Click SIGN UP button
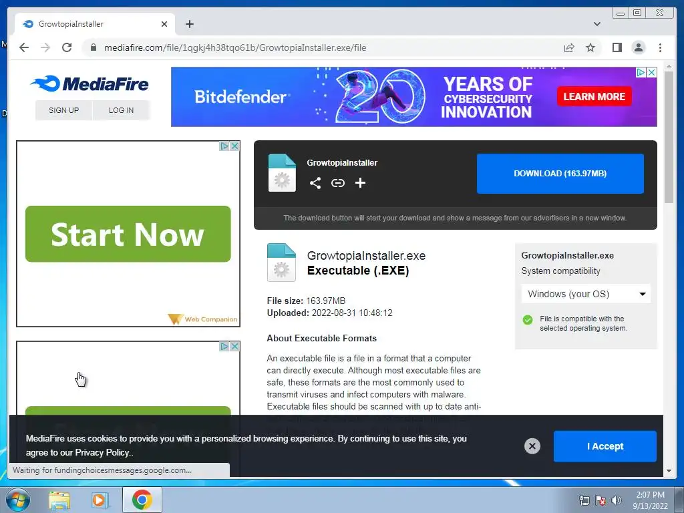Screen dimensions: 684x513 [x=63, y=110]
